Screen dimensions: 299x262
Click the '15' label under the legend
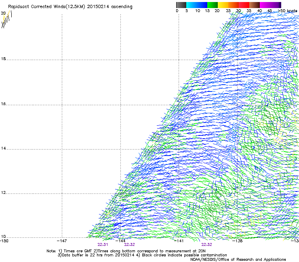pos(207,11)
